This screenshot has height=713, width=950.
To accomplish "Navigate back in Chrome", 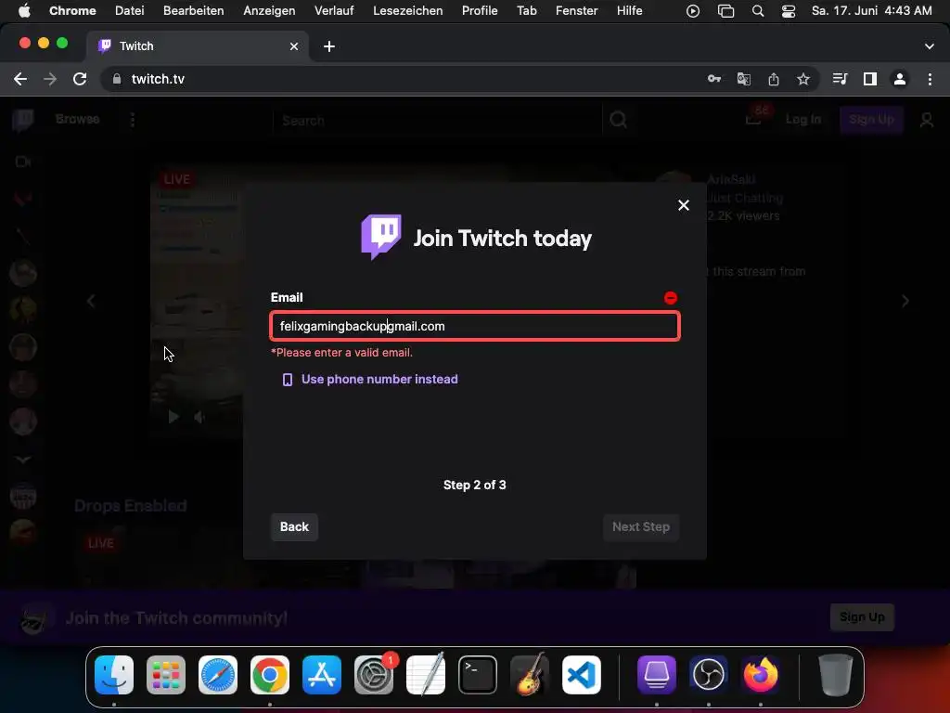I will [20, 79].
